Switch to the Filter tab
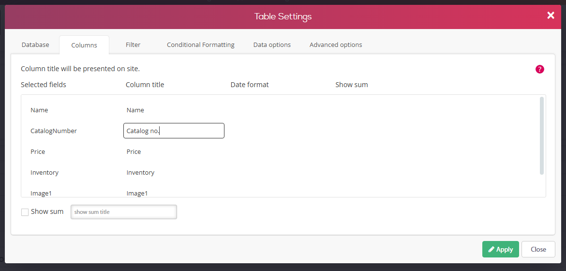This screenshot has width=566, height=271. tap(133, 45)
